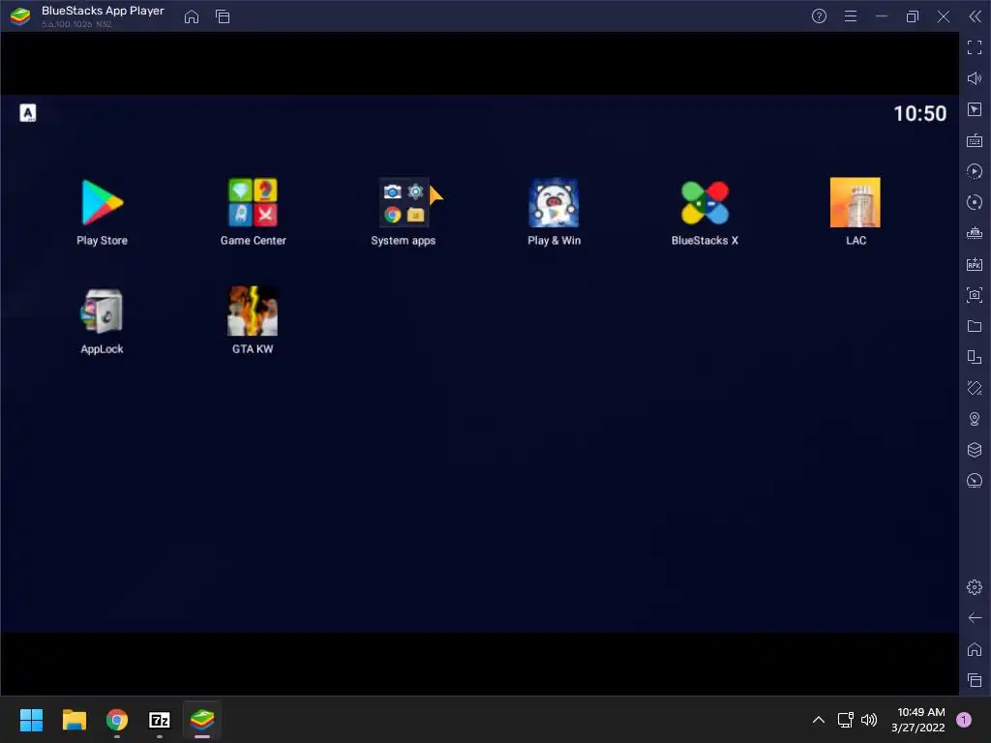Open the BlueStacks help icon
Viewport: 991px width, 743px height.
coord(819,16)
